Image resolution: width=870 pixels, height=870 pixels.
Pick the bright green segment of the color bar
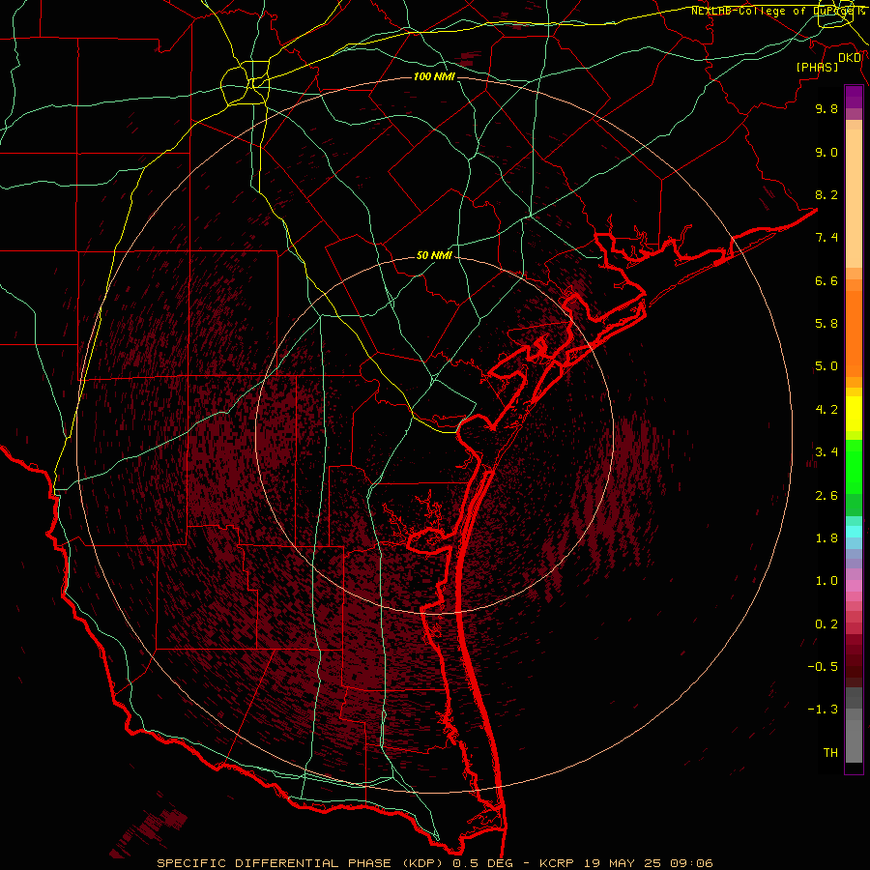click(x=854, y=466)
